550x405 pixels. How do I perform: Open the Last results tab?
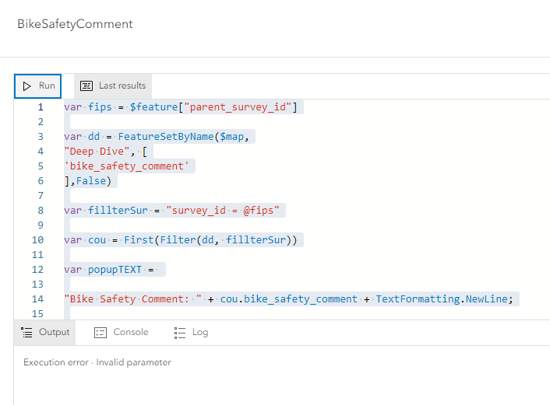coord(113,86)
